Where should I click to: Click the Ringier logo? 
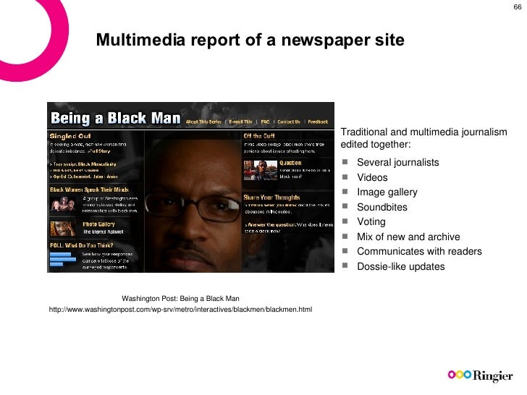480,375
